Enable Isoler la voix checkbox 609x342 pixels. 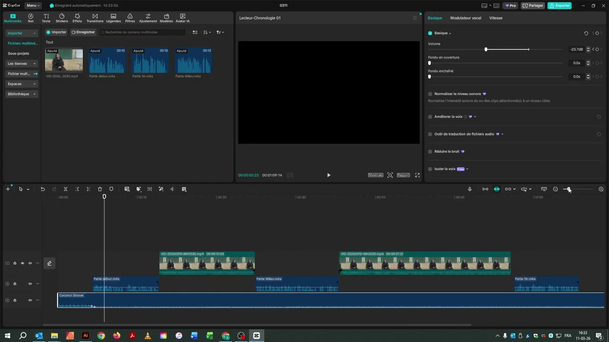click(x=430, y=169)
